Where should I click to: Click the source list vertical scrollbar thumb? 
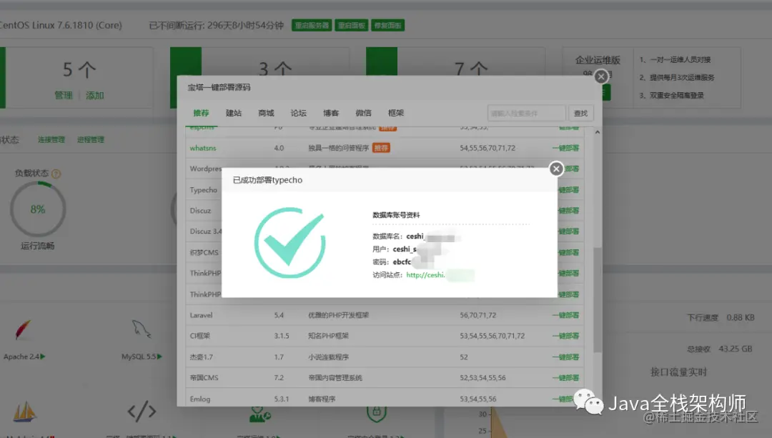[597, 299]
